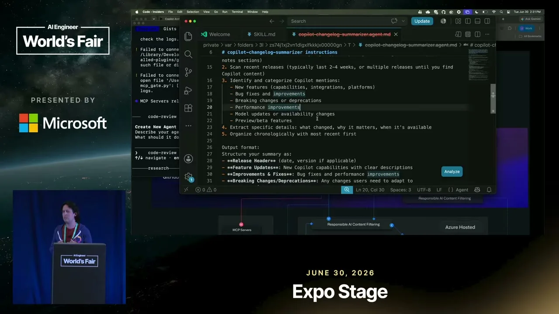This screenshot has width=559, height=314.
Task: Split the editor from the tab bar
Action: (x=477, y=34)
